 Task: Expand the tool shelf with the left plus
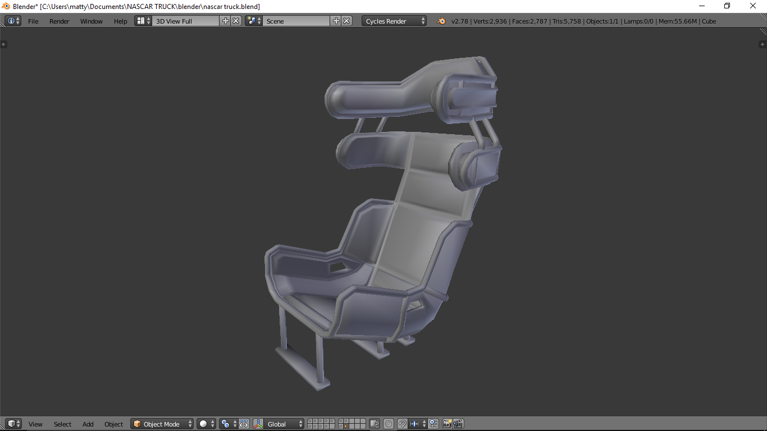pos(4,44)
